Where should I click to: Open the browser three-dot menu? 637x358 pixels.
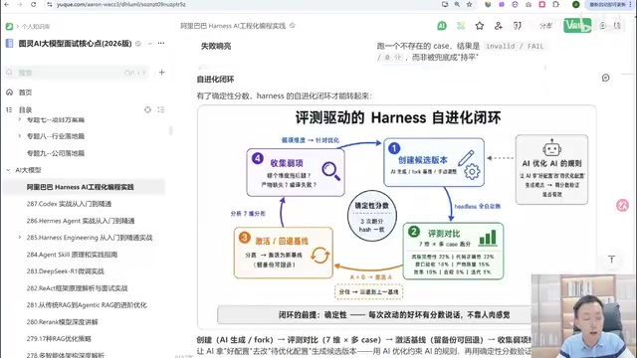click(x=630, y=4)
